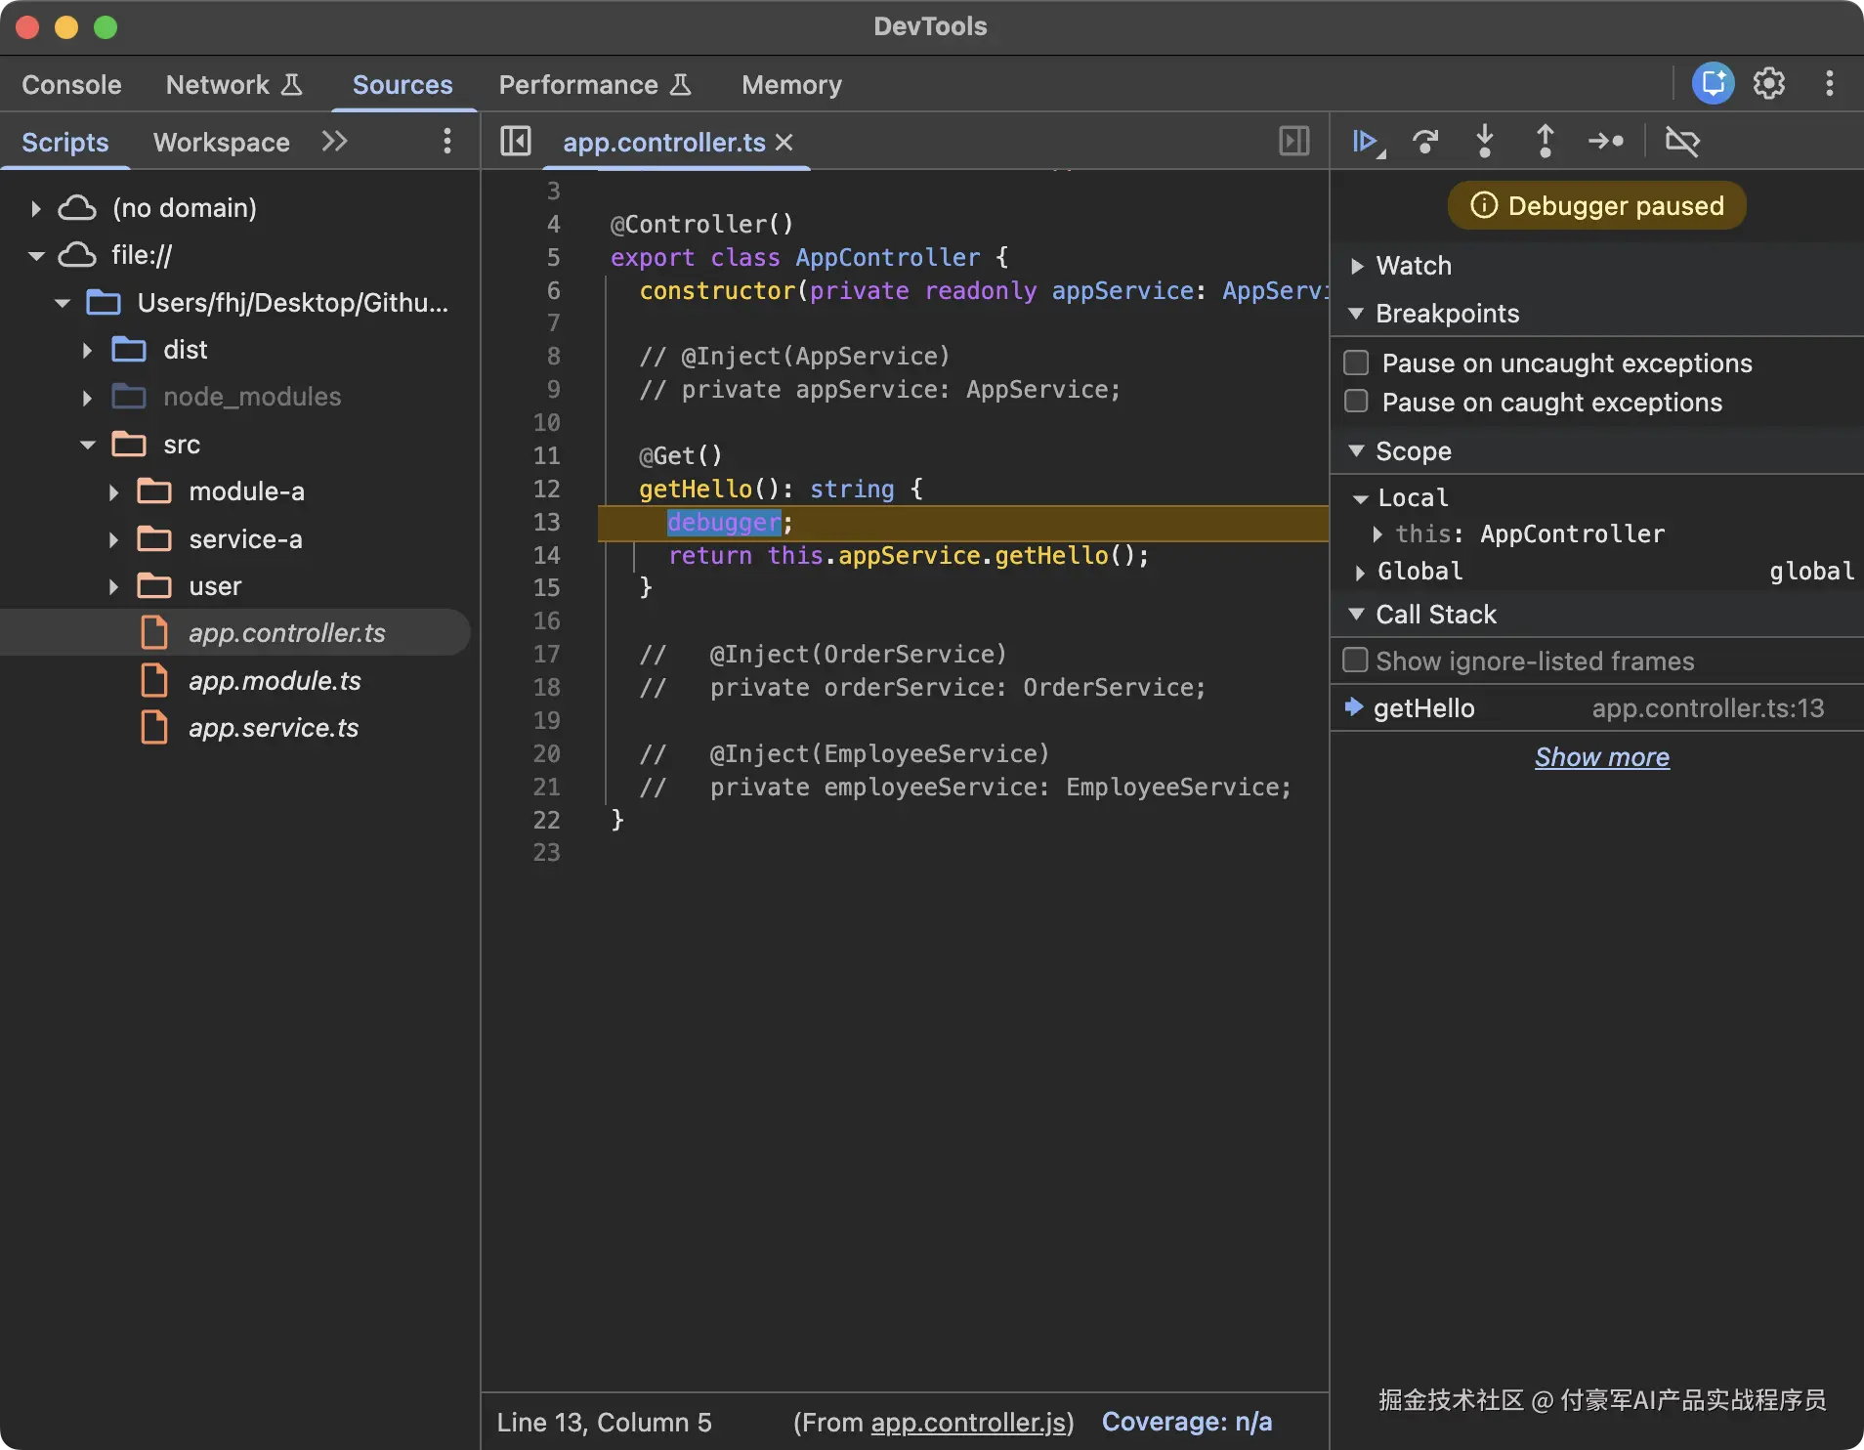Close the app.controller.ts editor tab
1864x1450 pixels.
[x=784, y=143]
